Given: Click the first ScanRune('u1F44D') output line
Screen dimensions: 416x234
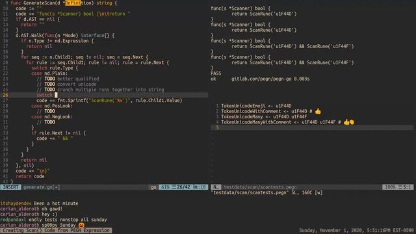Looking at the screenshot, I should point(264,14).
